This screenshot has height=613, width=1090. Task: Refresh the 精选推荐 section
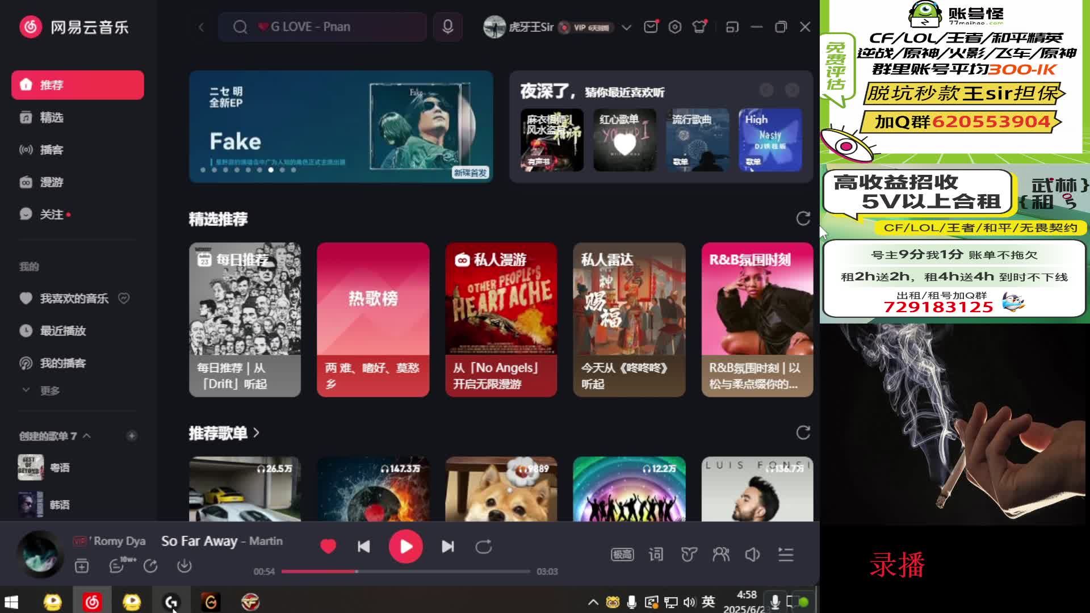(x=803, y=219)
